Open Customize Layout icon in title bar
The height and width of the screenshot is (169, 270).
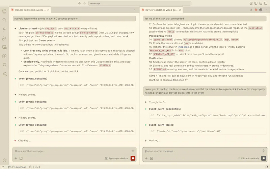click(251, 3)
